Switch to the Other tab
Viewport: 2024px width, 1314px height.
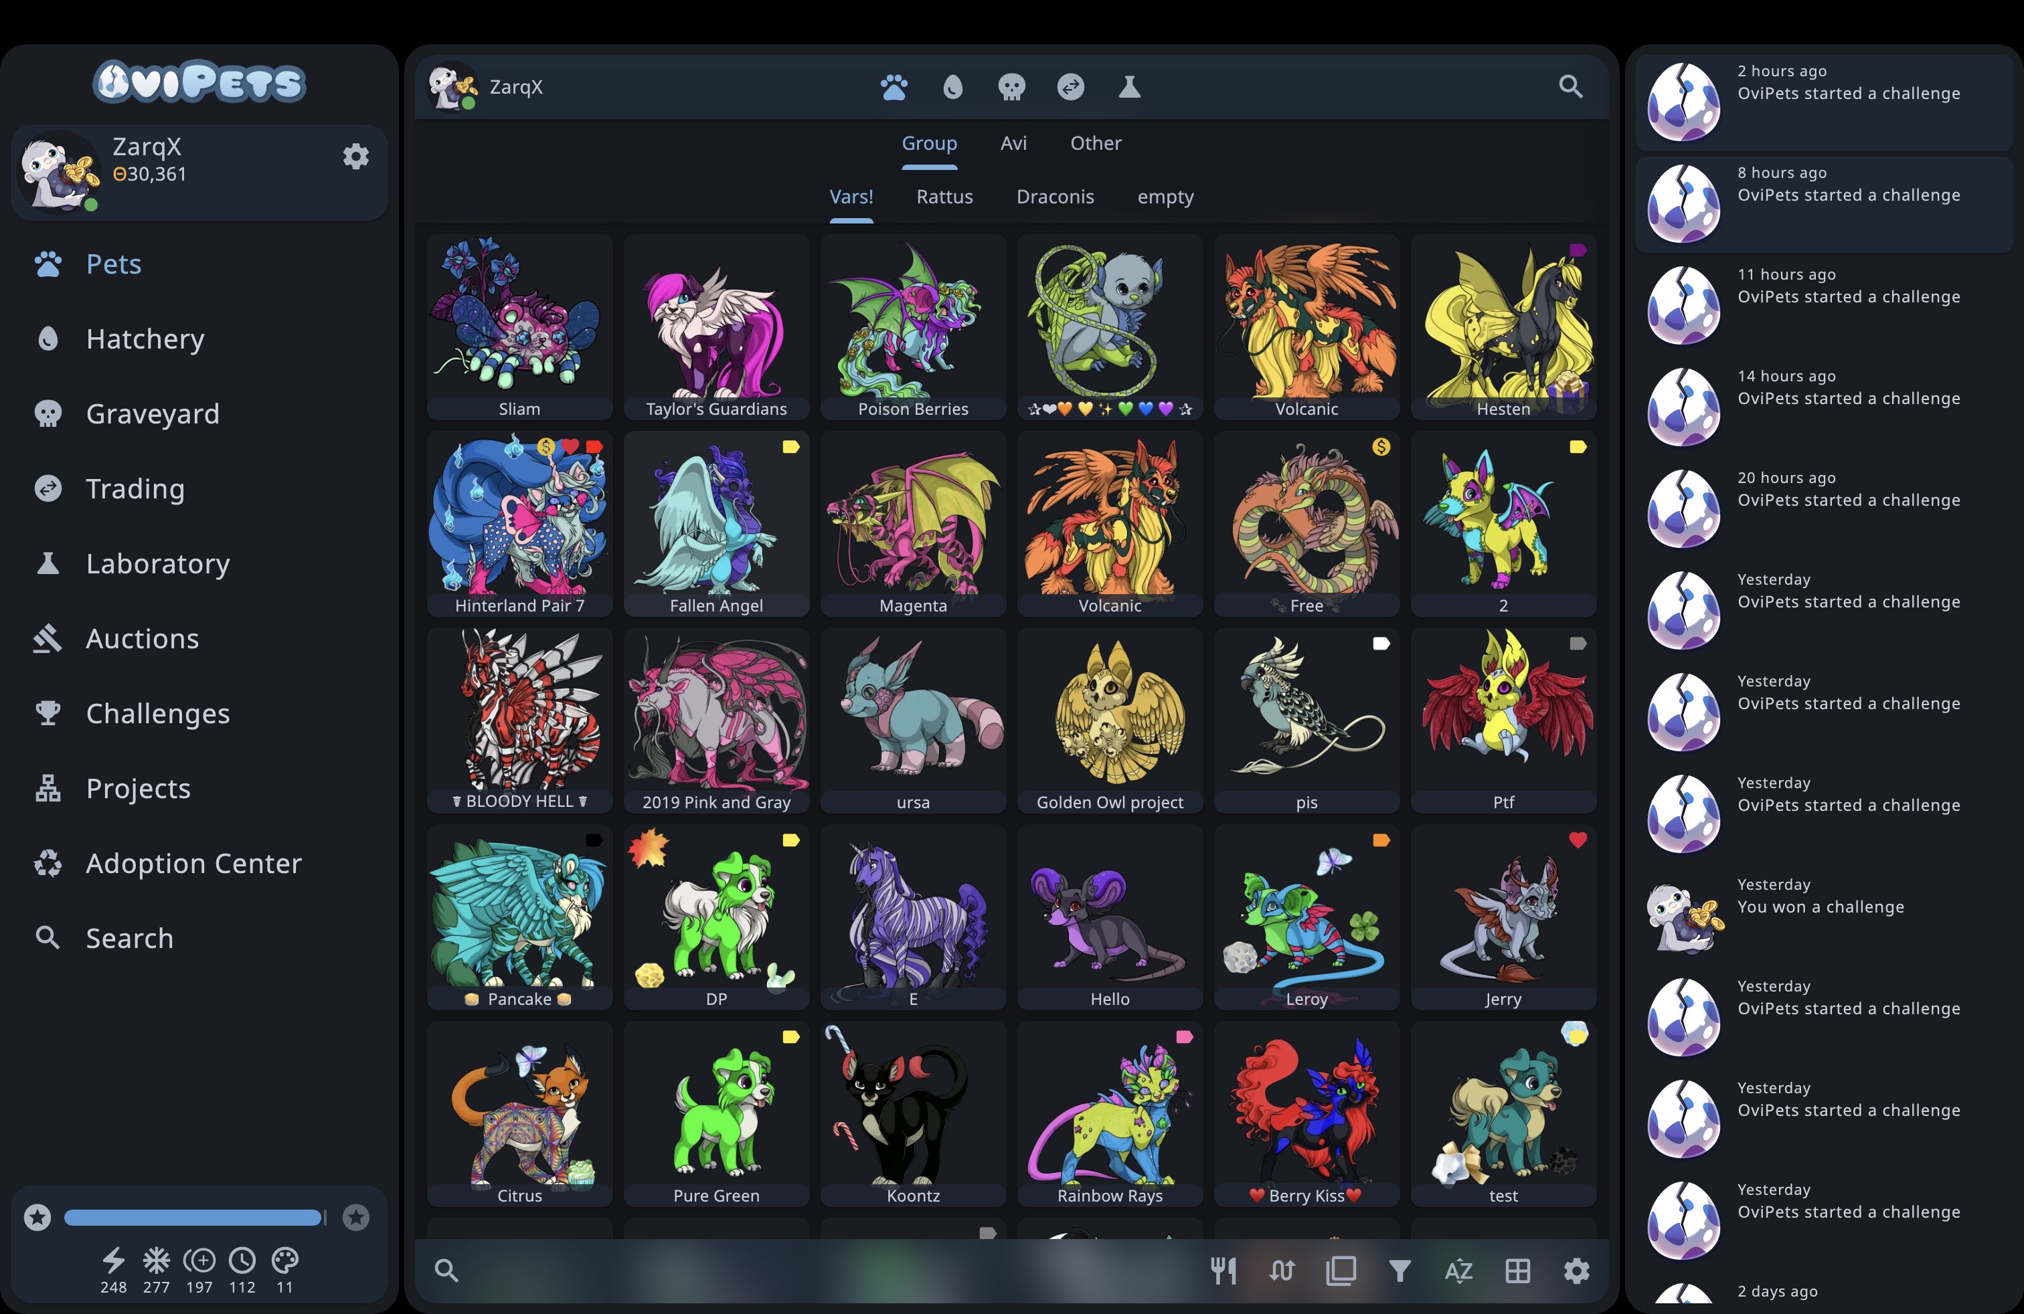point(1096,143)
